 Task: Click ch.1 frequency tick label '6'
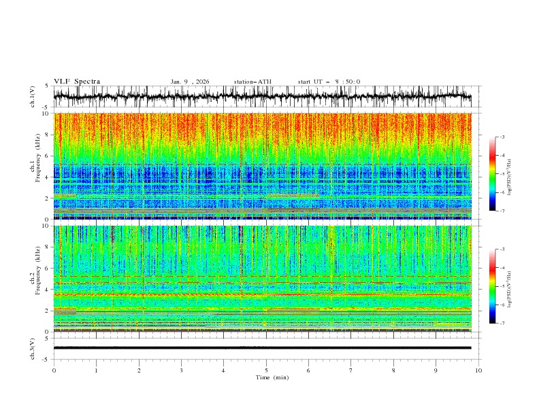click(48, 156)
